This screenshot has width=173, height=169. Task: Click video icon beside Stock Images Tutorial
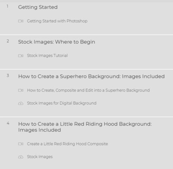point(21,56)
